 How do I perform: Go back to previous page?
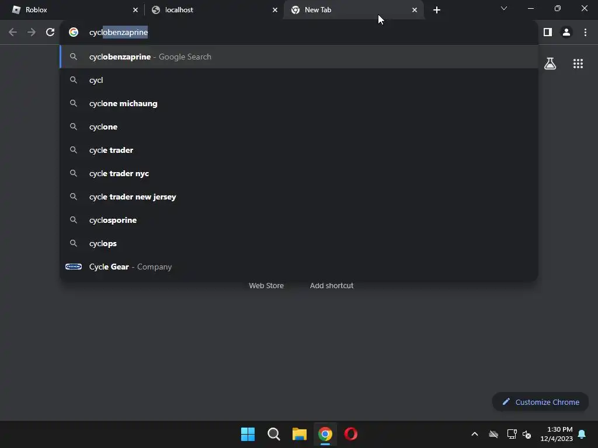(13, 33)
